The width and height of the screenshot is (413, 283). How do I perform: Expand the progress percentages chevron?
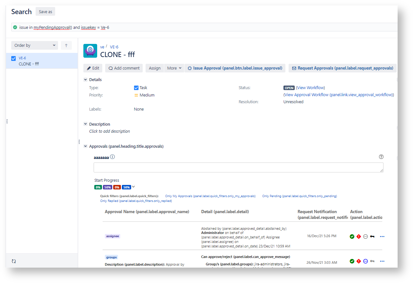click(134, 187)
